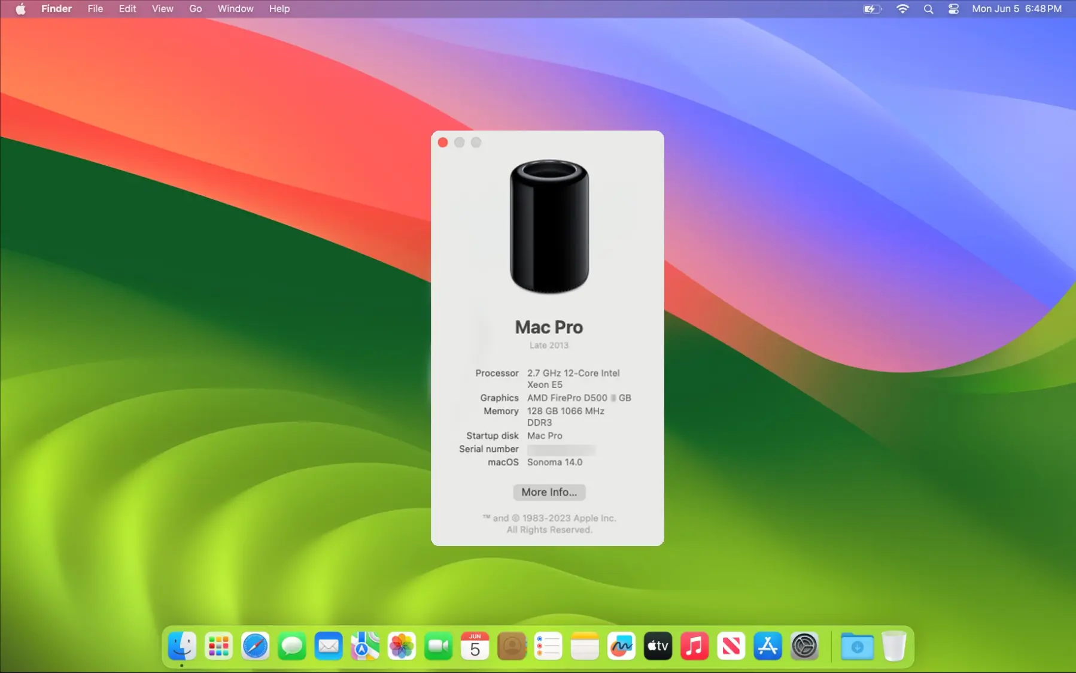This screenshot has height=673, width=1076.
Task: Open the Help menu
Action: click(279, 9)
